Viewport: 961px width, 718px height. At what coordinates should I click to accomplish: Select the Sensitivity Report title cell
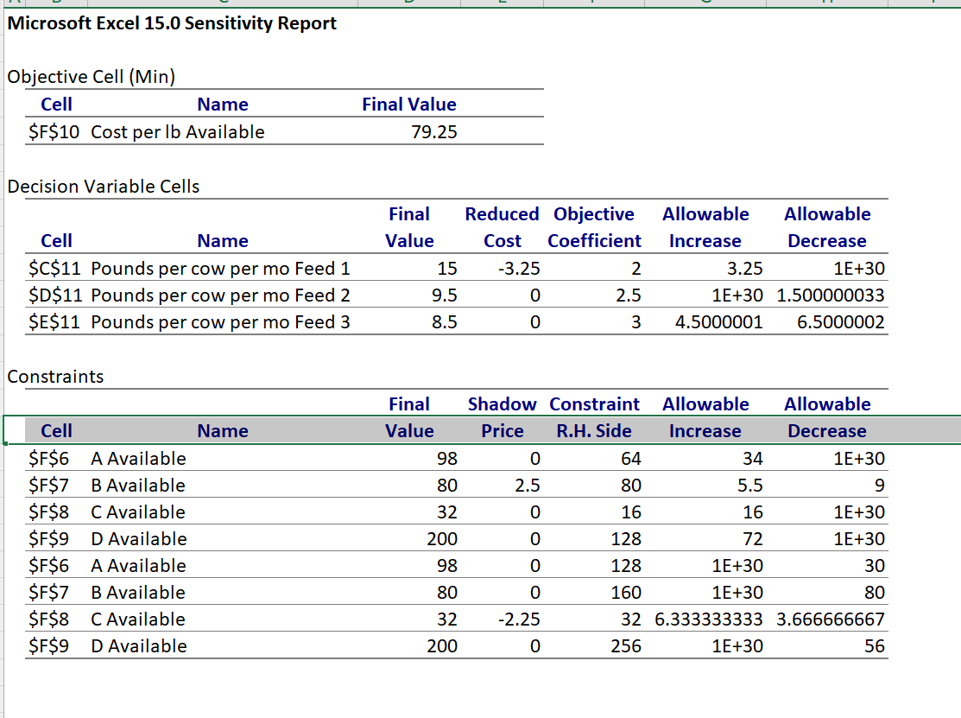[172, 23]
